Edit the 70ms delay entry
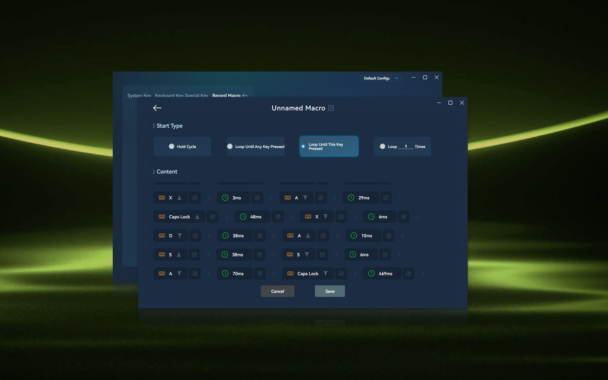608x380 pixels. [260, 274]
